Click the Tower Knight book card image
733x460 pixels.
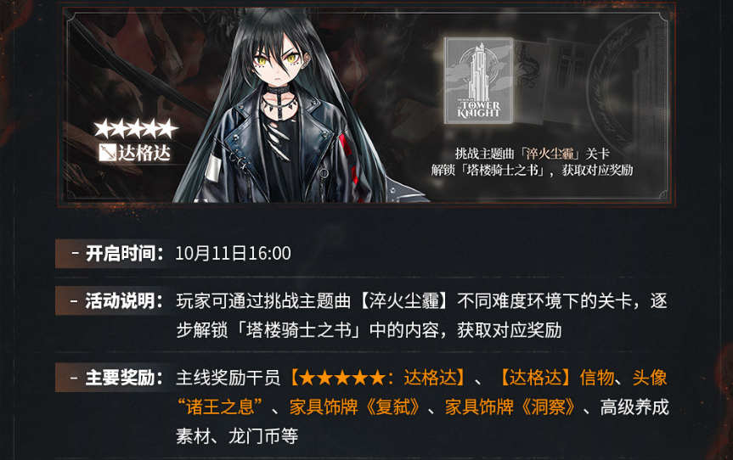[478, 81]
